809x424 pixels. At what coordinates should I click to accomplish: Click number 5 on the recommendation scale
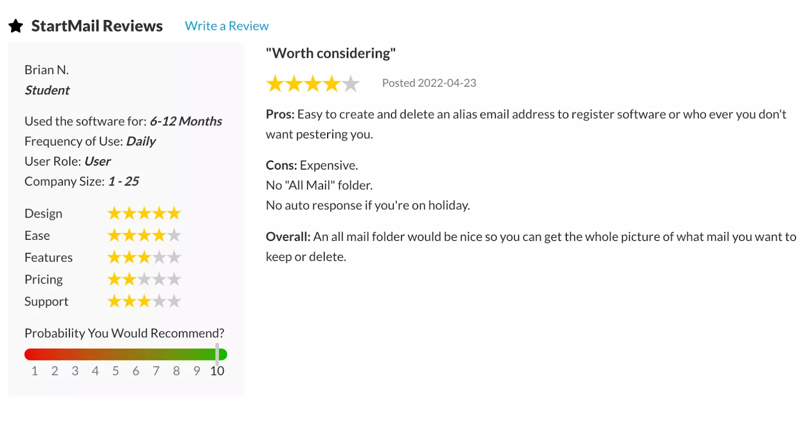(116, 371)
